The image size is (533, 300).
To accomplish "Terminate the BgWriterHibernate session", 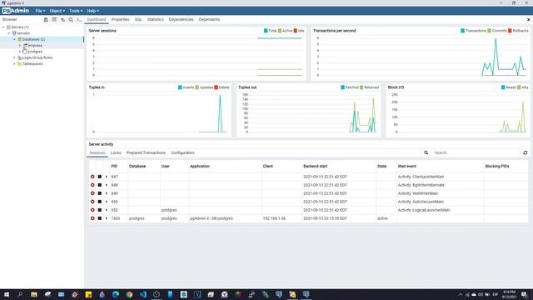I will point(92,185).
